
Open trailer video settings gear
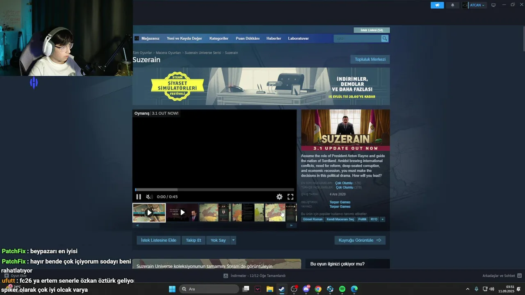(x=279, y=197)
